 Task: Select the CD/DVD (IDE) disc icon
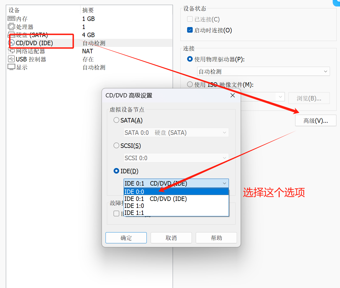[11, 43]
